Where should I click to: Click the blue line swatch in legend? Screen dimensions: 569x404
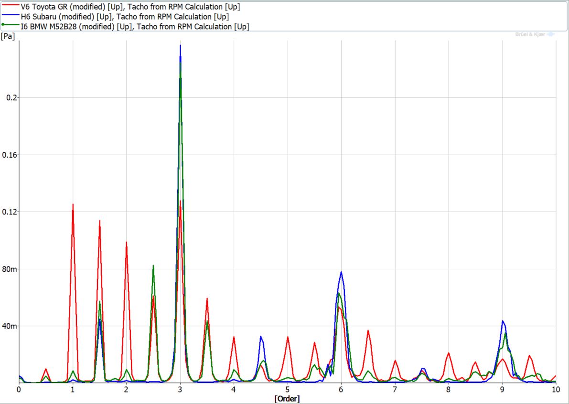[x=10, y=17]
